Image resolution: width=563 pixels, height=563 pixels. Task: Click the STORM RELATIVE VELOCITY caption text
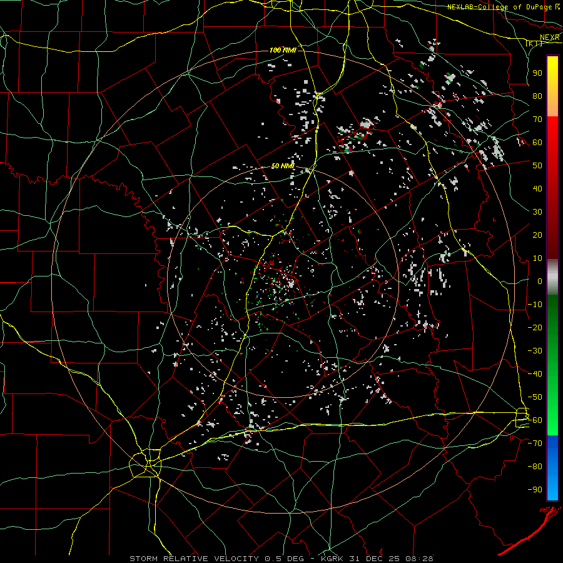tap(194, 559)
